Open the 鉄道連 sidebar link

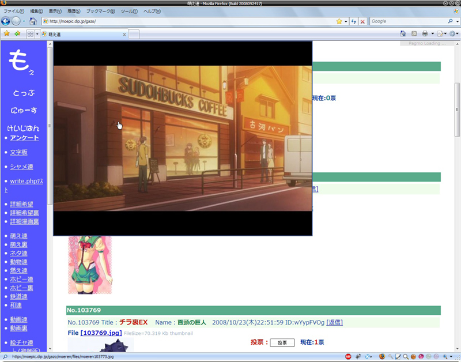[19, 296]
